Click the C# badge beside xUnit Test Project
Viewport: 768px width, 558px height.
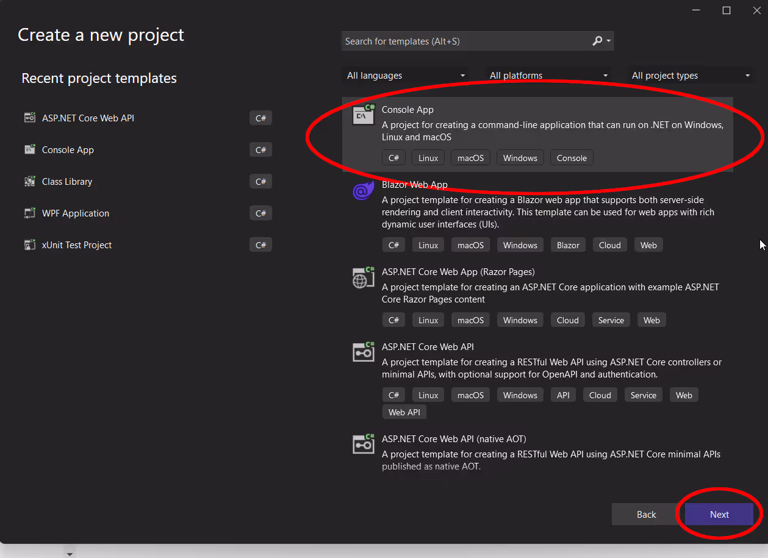(x=260, y=245)
